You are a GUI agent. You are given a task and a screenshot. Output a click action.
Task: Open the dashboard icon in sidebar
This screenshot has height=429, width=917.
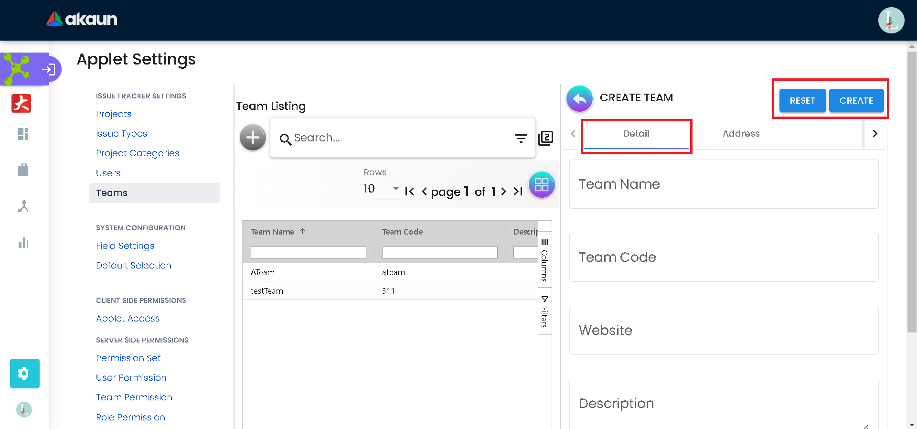pyautogui.click(x=23, y=134)
